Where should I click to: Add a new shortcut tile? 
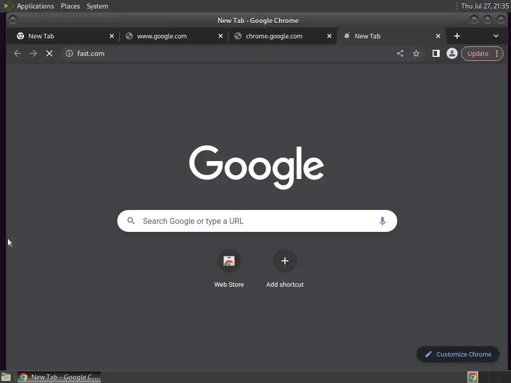click(x=285, y=269)
